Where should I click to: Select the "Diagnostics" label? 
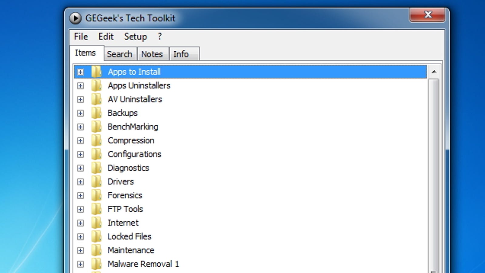coord(129,168)
